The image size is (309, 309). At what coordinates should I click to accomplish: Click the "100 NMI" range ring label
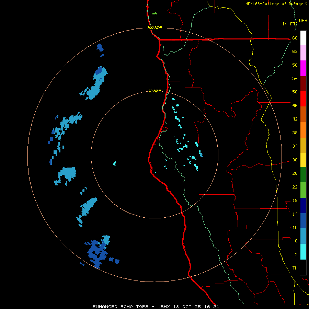pyautogui.click(x=154, y=27)
